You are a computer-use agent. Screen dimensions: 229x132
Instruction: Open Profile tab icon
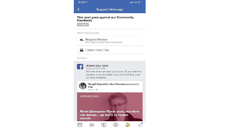[116, 125]
